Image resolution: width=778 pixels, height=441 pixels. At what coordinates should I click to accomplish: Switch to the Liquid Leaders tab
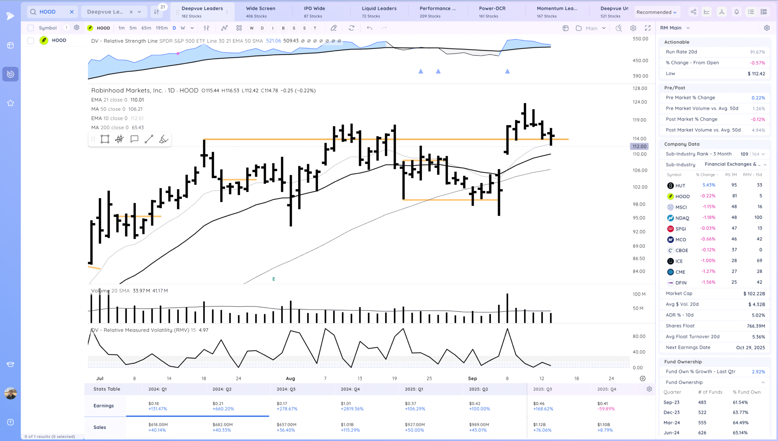point(379,12)
